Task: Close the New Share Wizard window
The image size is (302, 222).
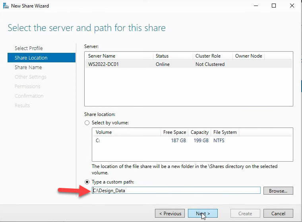Action: 292,6
